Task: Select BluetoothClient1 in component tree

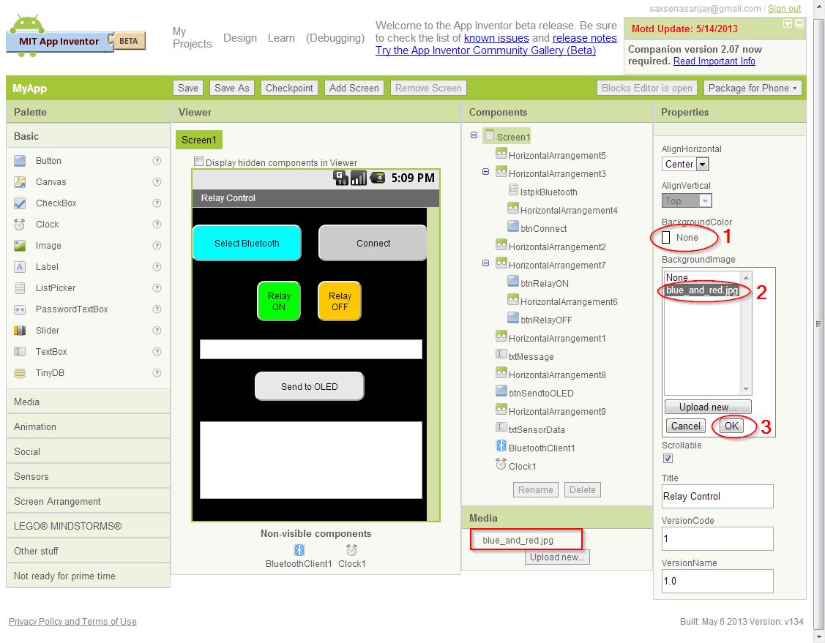Action: pyautogui.click(x=542, y=448)
